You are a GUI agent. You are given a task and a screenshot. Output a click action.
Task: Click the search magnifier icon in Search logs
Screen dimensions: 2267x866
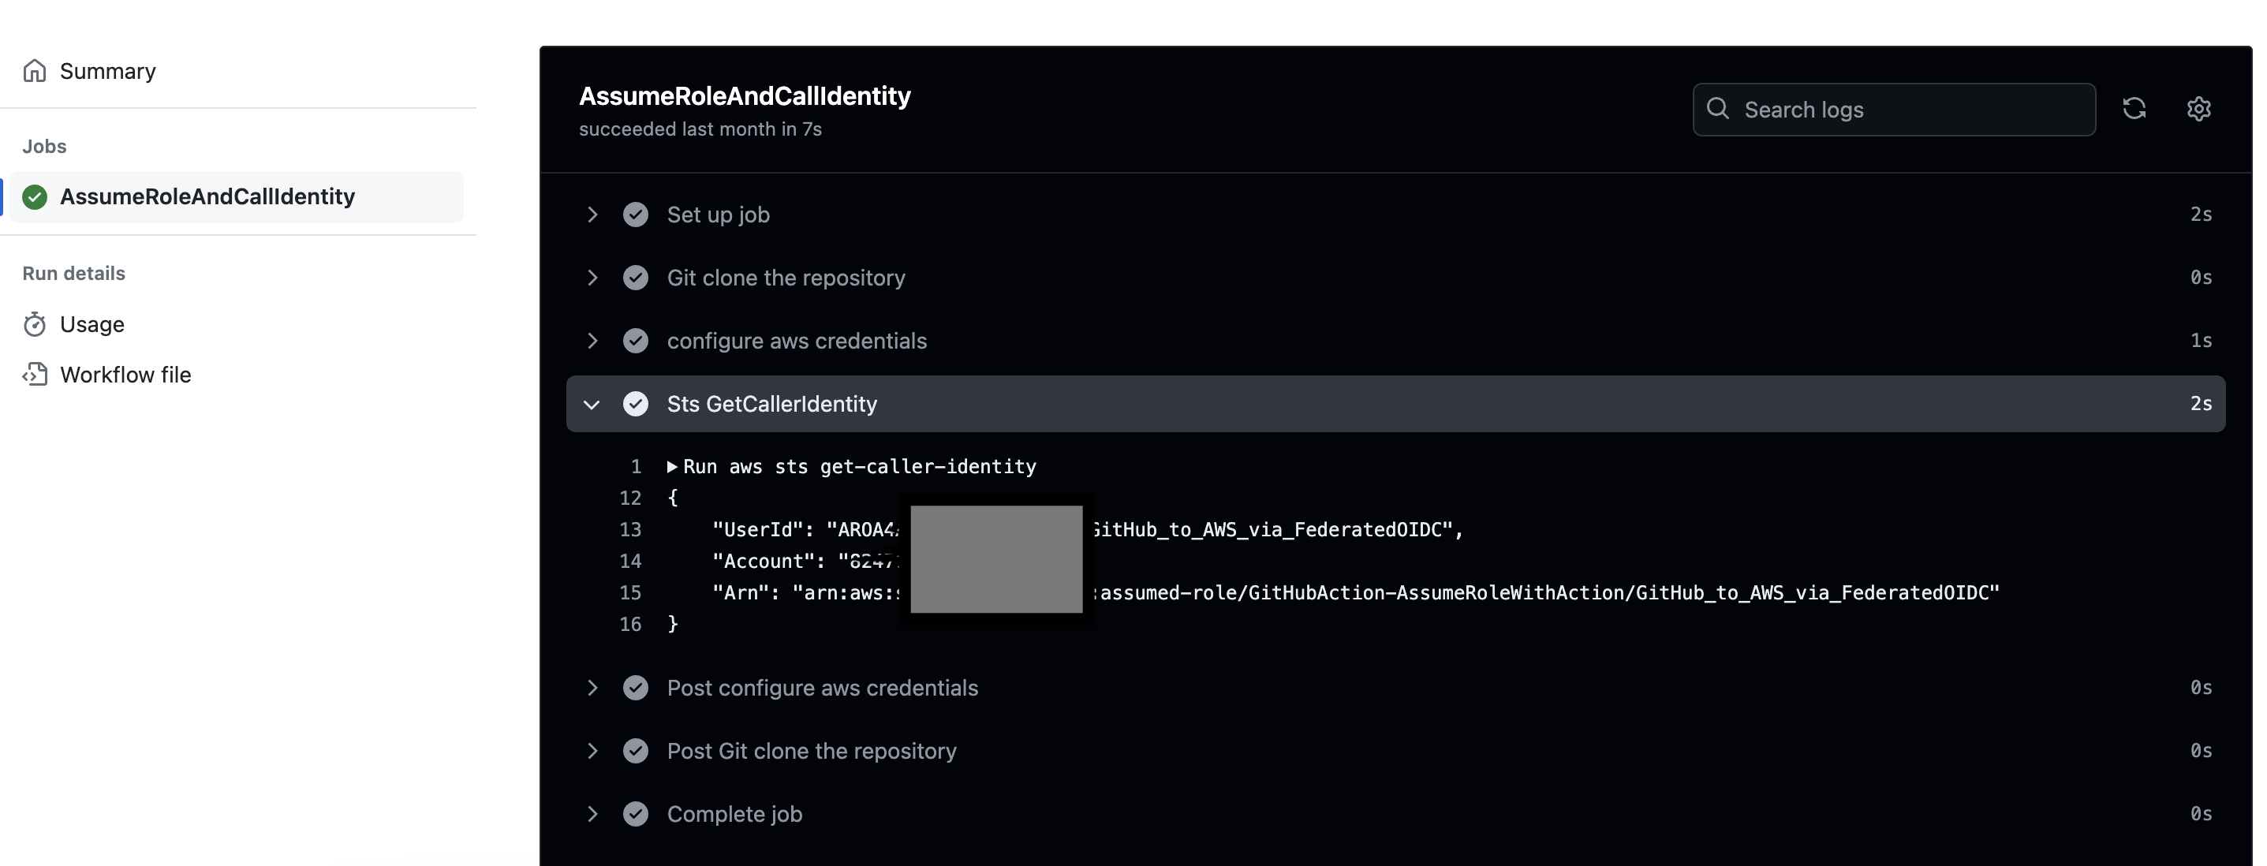1718,109
